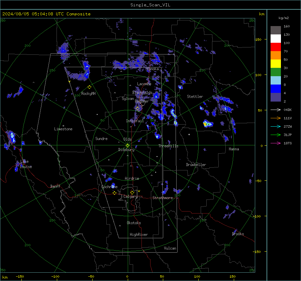Click the Stettler town label
This screenshot has height=281, width=301.
(x=195, y=97)
